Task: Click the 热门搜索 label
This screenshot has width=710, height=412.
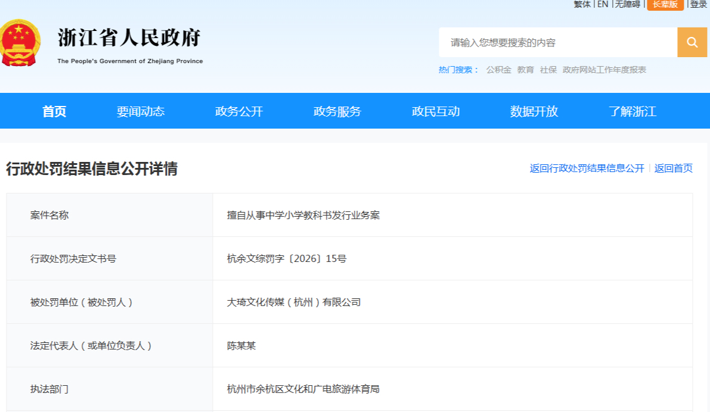Action: click(458, 70)
